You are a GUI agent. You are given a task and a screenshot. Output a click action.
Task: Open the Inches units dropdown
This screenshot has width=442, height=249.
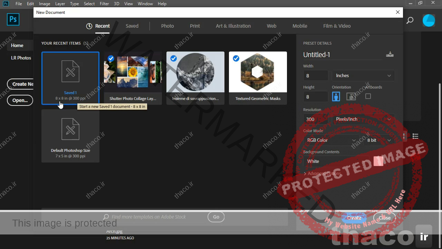click(363, 75)
